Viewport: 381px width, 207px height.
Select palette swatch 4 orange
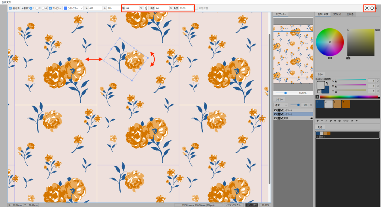[x=346, y=104]
